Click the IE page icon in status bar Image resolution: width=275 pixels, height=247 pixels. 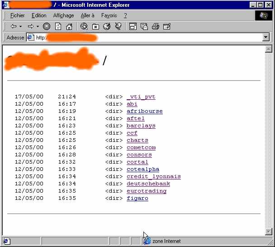coord(6,241)
